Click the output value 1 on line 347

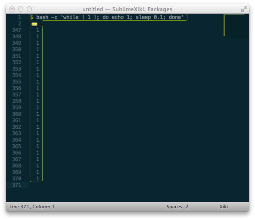click(38, 30)
